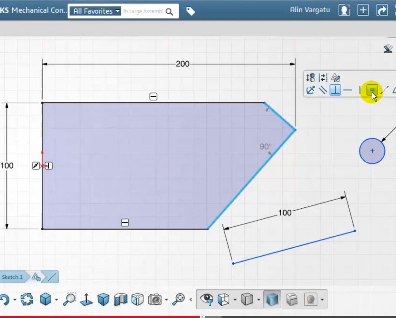Viewport: 396px width, 318px height.
Task: Select the 90° angle dimension
Action: [265, 147]
